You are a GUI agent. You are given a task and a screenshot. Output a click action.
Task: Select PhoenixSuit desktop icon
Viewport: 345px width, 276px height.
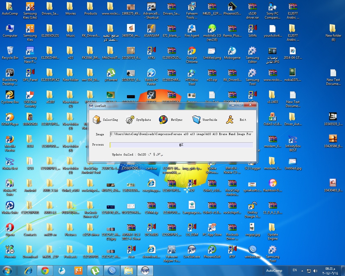tap(212, 252)
